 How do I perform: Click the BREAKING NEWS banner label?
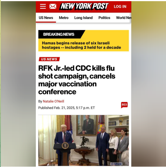click(x=59, y=34)
